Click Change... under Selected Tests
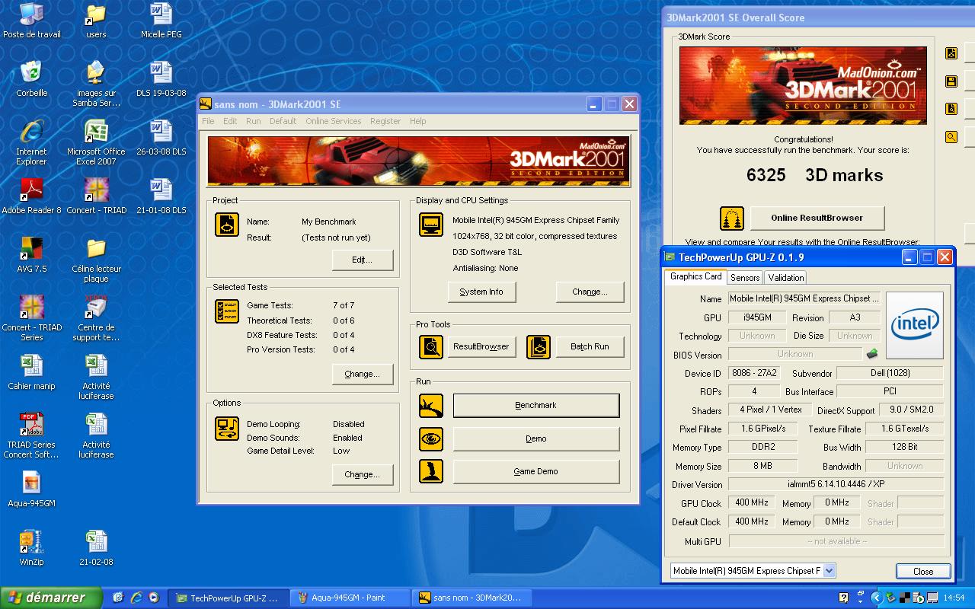The width and height of the screenshot is (975, 609). [363, 374]
